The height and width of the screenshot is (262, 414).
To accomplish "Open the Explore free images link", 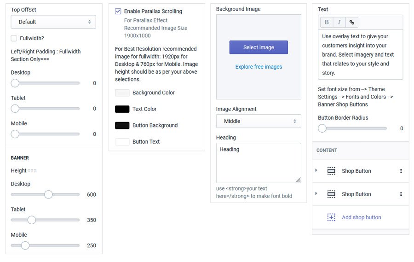I will click(259, 67).
